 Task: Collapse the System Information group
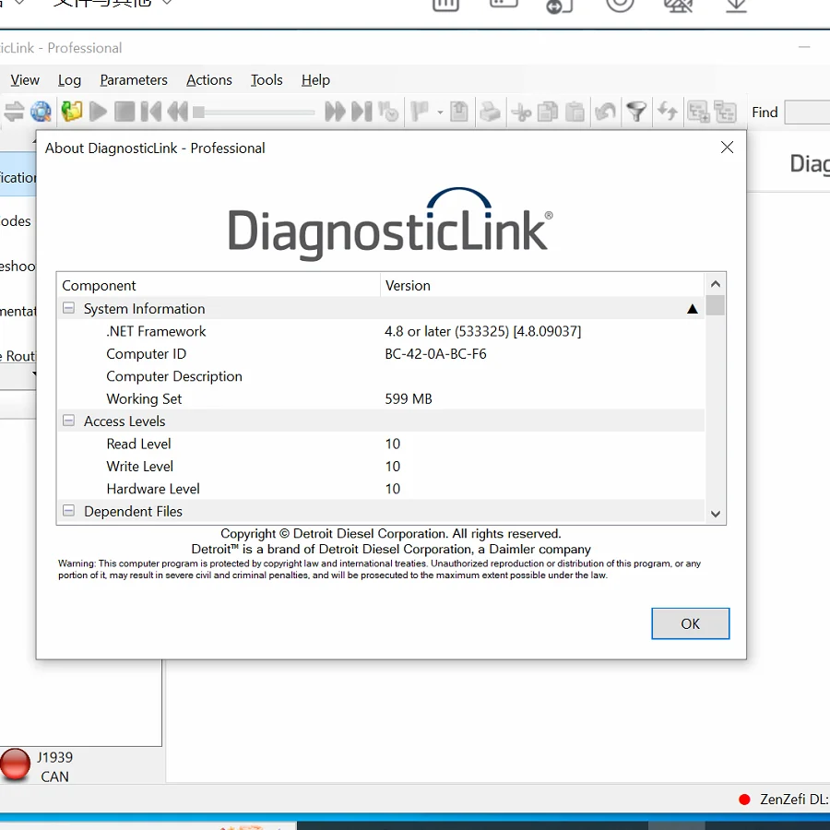(x=68, y=308)
